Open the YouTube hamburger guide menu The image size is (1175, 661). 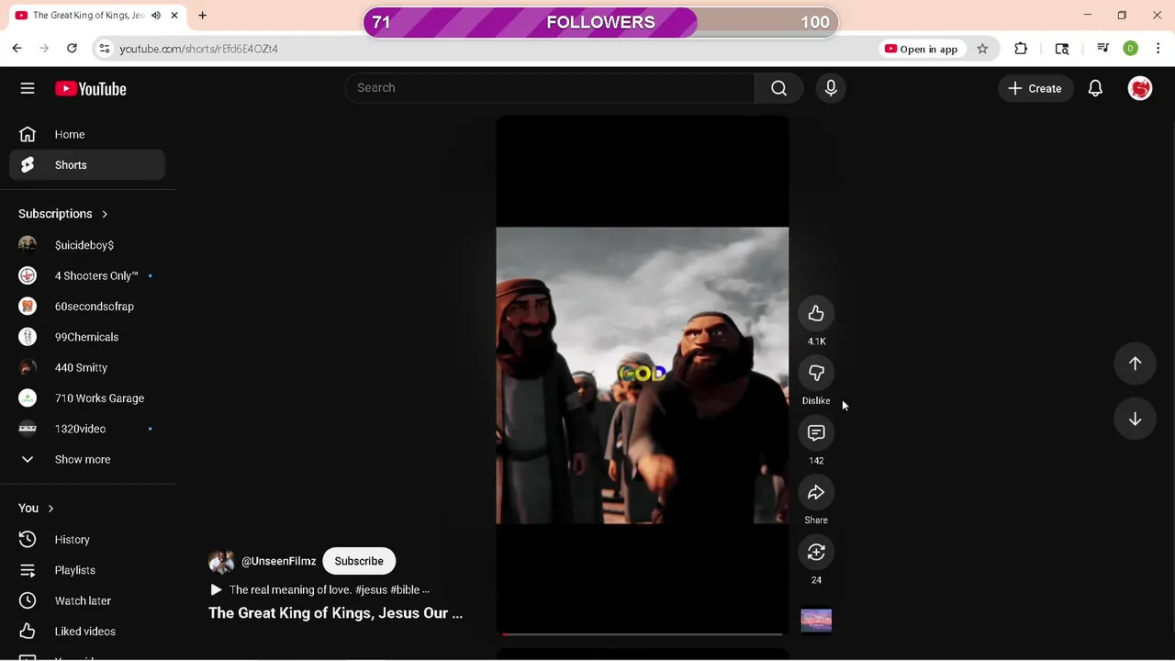(x=28, y=88)
